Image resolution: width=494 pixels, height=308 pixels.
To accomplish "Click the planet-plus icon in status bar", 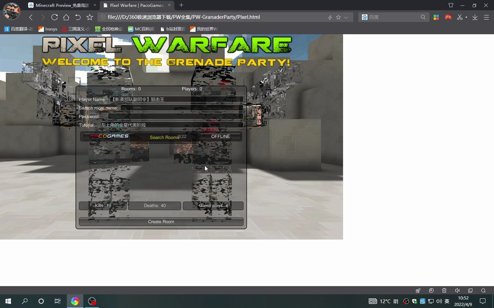I will coord(431,291).
